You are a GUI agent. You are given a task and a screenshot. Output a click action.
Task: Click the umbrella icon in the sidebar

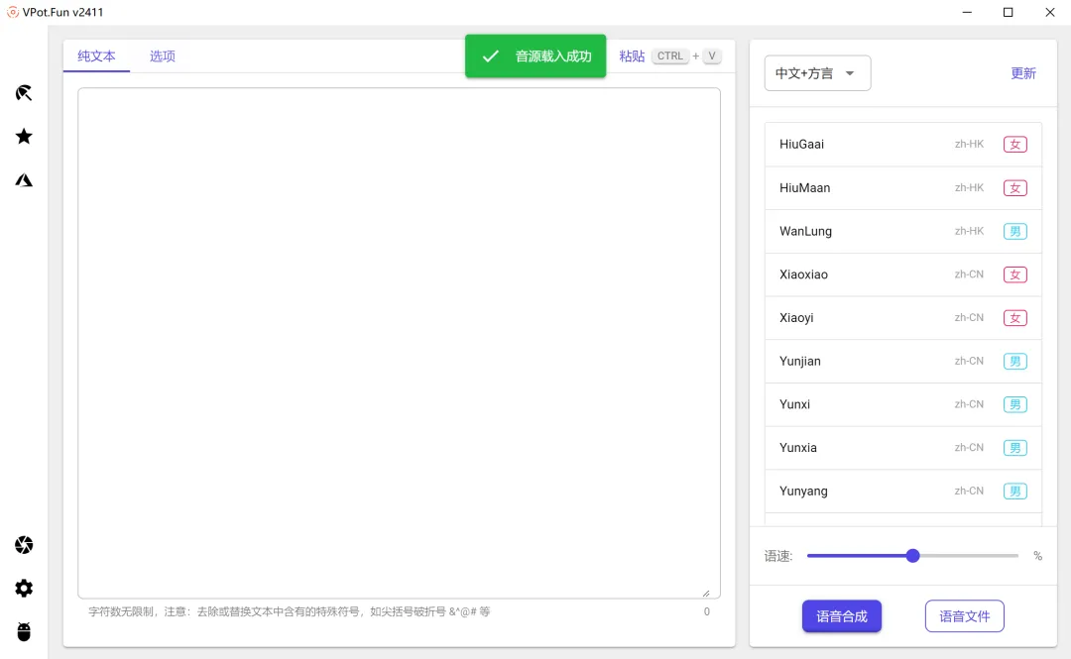pos(24,93)
